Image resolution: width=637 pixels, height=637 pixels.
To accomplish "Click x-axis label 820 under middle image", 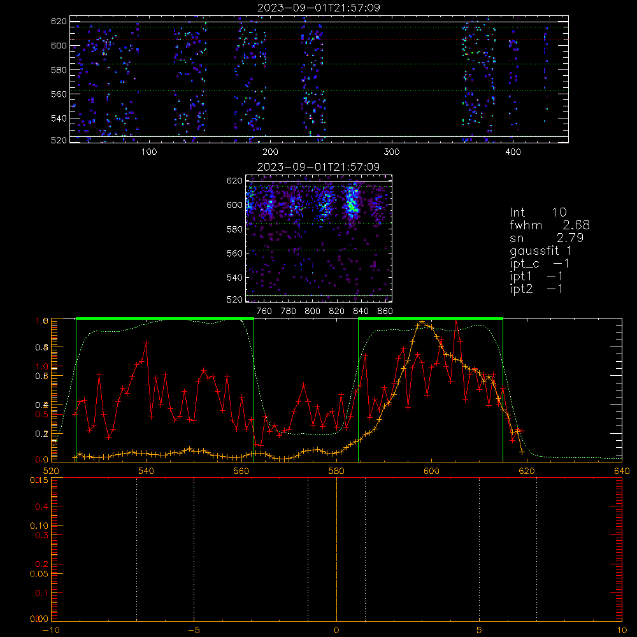I will pyautogui.click(x=337, y=311).
